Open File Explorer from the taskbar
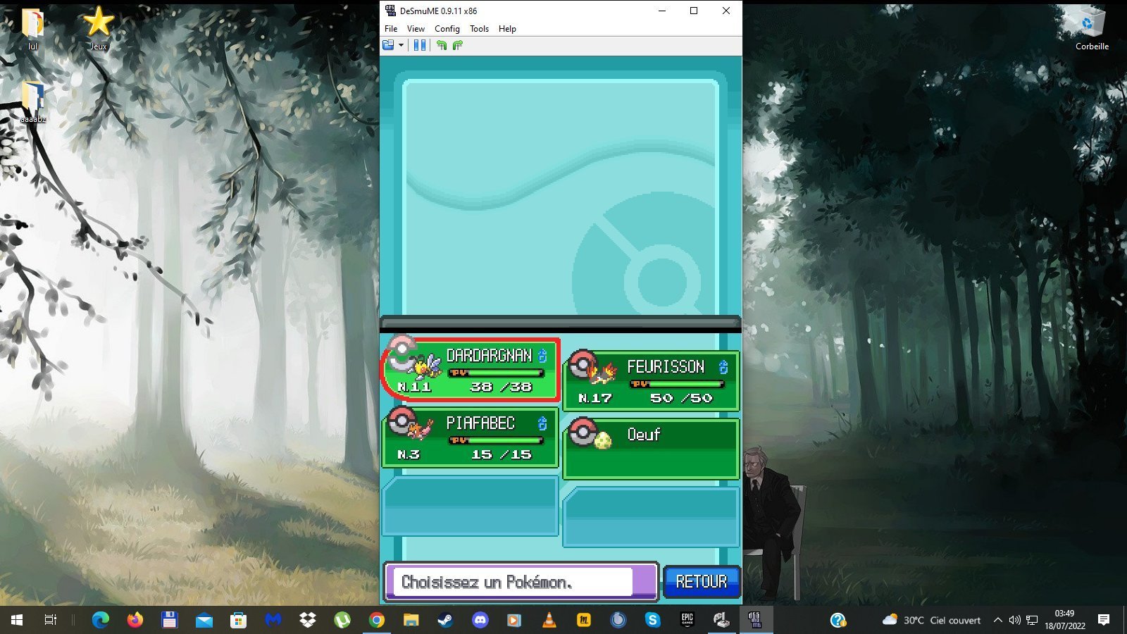 pos(411,620)
